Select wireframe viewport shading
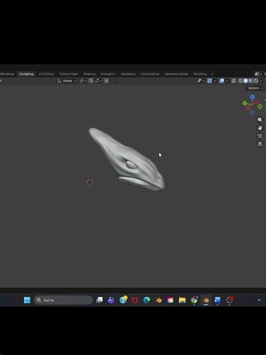The height and width of the screenshot is (355, 266). tap(241, 81)
